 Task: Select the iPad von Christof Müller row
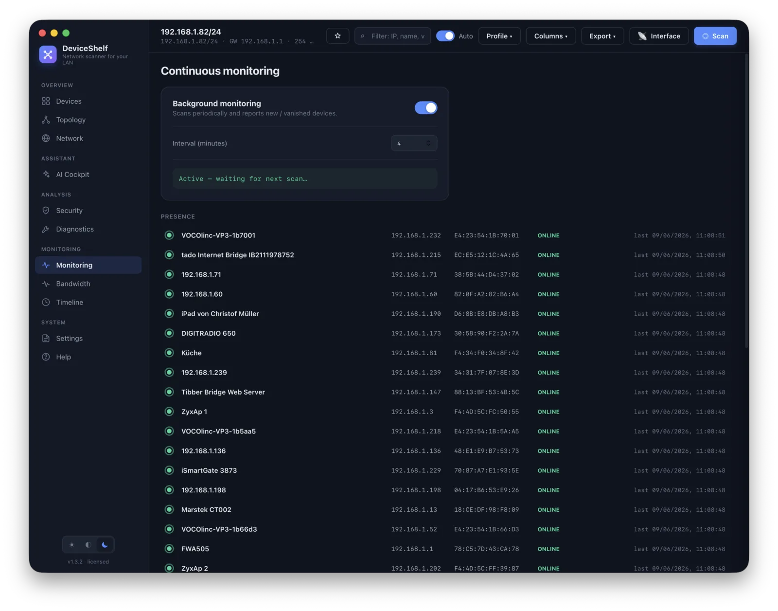[444, 314]
